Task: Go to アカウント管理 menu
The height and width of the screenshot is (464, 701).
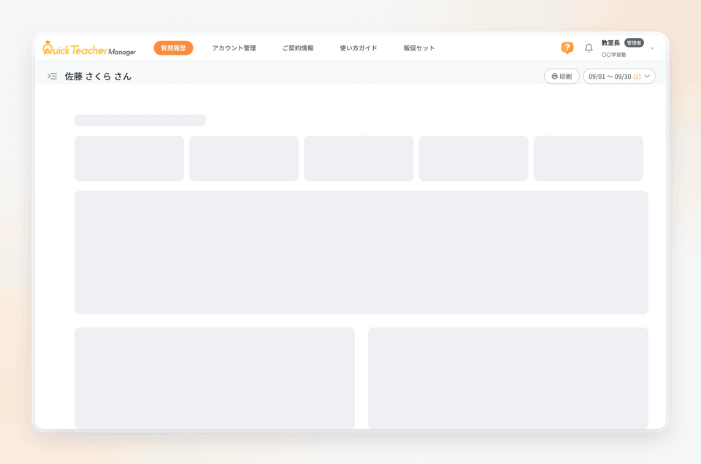Action: tap(234, 47)
